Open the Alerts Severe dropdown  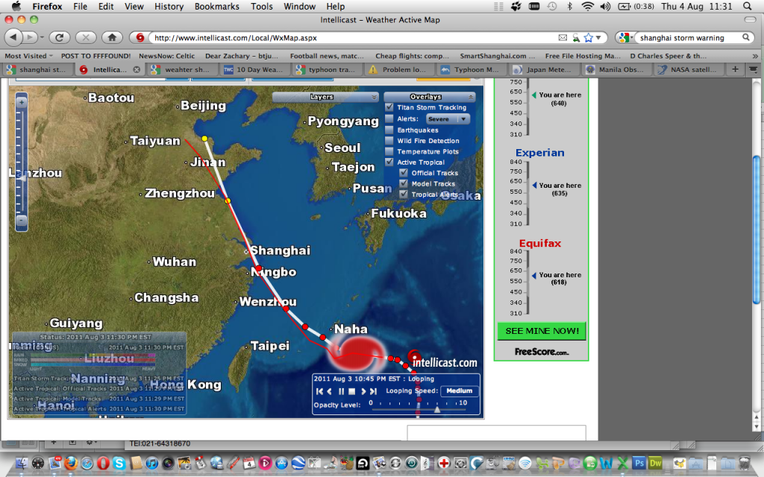(x=448, y=119)
